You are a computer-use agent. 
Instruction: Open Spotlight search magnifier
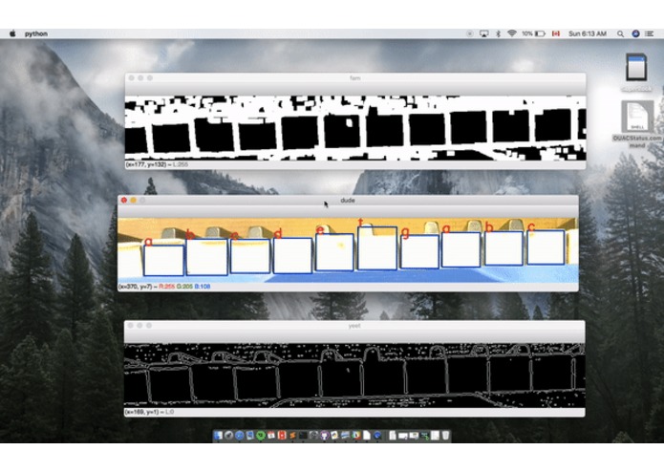[x=620, y=33]
